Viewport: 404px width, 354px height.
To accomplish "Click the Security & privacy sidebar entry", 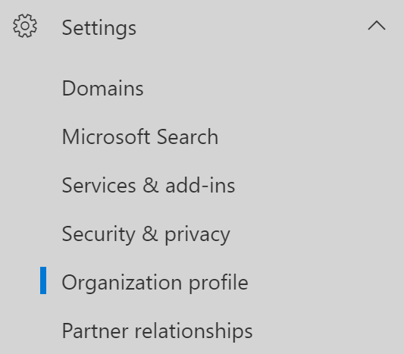I will click(x=146, y=234).
